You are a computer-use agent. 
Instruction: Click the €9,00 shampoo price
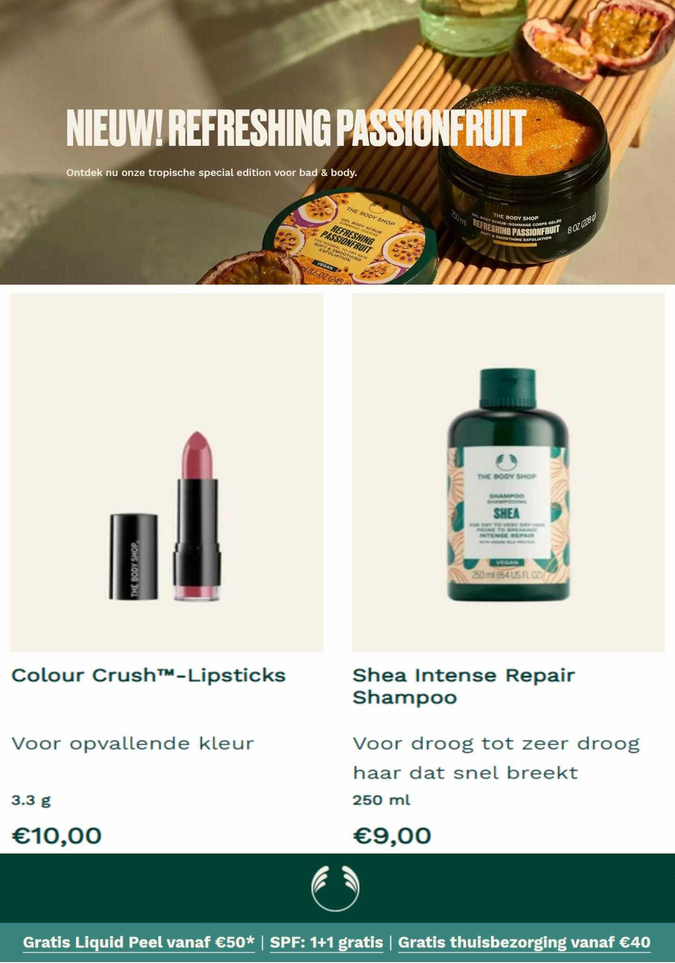[392, 835]
